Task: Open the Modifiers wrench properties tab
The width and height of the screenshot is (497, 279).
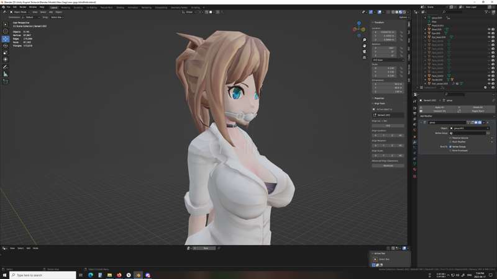Action: (414, 142)
